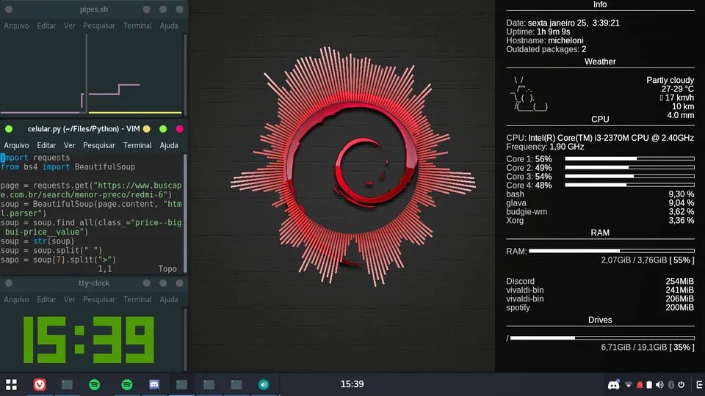Click the yellow button in celular.py title bar

[x=147, y=129]
